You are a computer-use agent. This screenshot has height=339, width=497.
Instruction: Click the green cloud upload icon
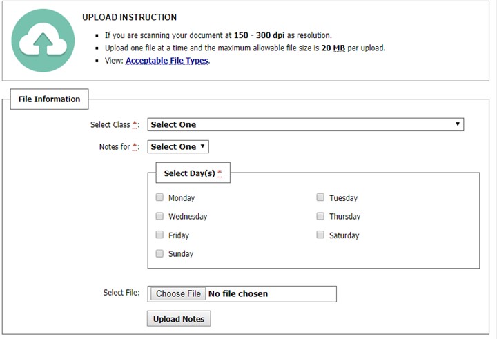tap(43, 41)
